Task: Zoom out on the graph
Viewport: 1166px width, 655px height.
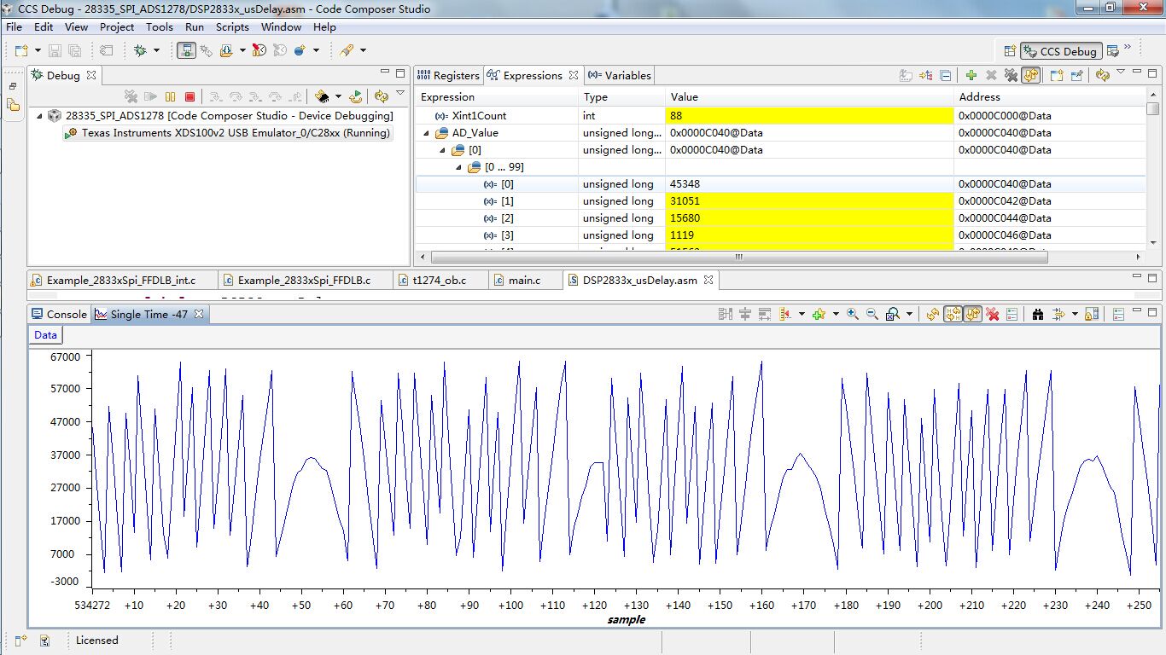Action: pyautogui.click(x=872, y=315)
